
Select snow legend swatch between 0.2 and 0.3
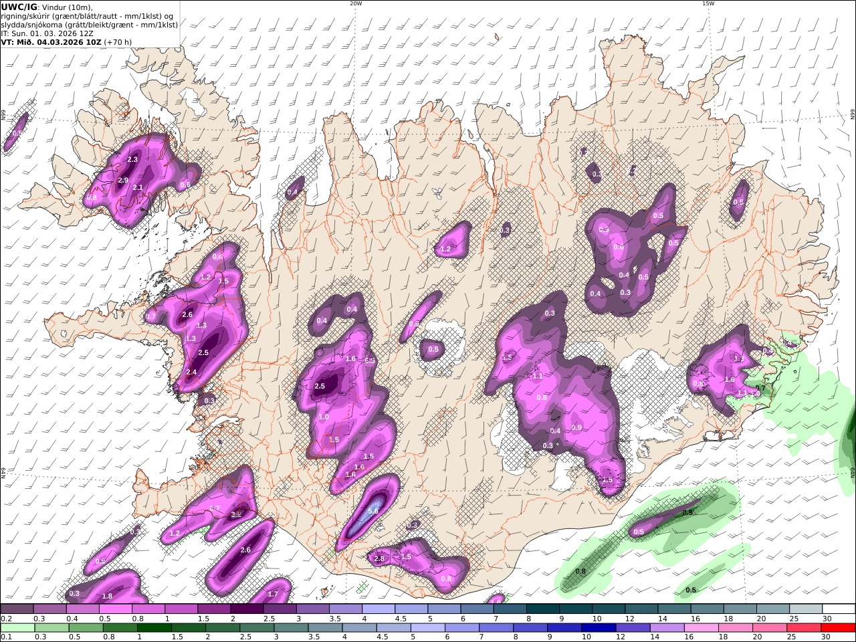click(x=17, y=609)
